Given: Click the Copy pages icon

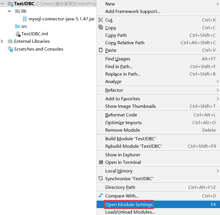Looking at the screenshot, I should coord(101,27).
